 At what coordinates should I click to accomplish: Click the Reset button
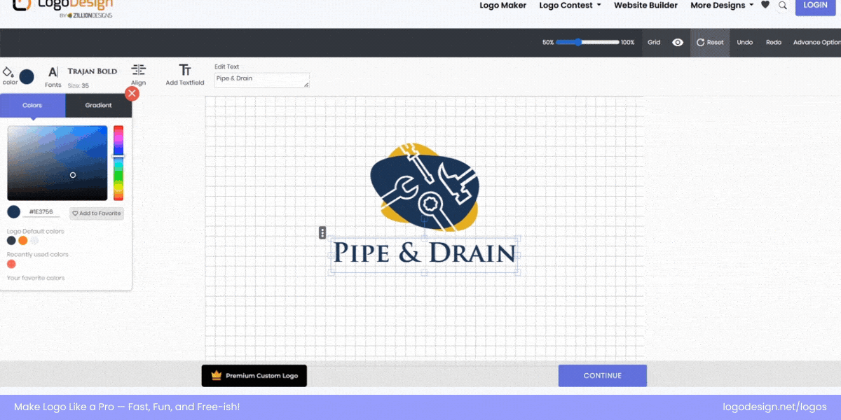[710, 43]
